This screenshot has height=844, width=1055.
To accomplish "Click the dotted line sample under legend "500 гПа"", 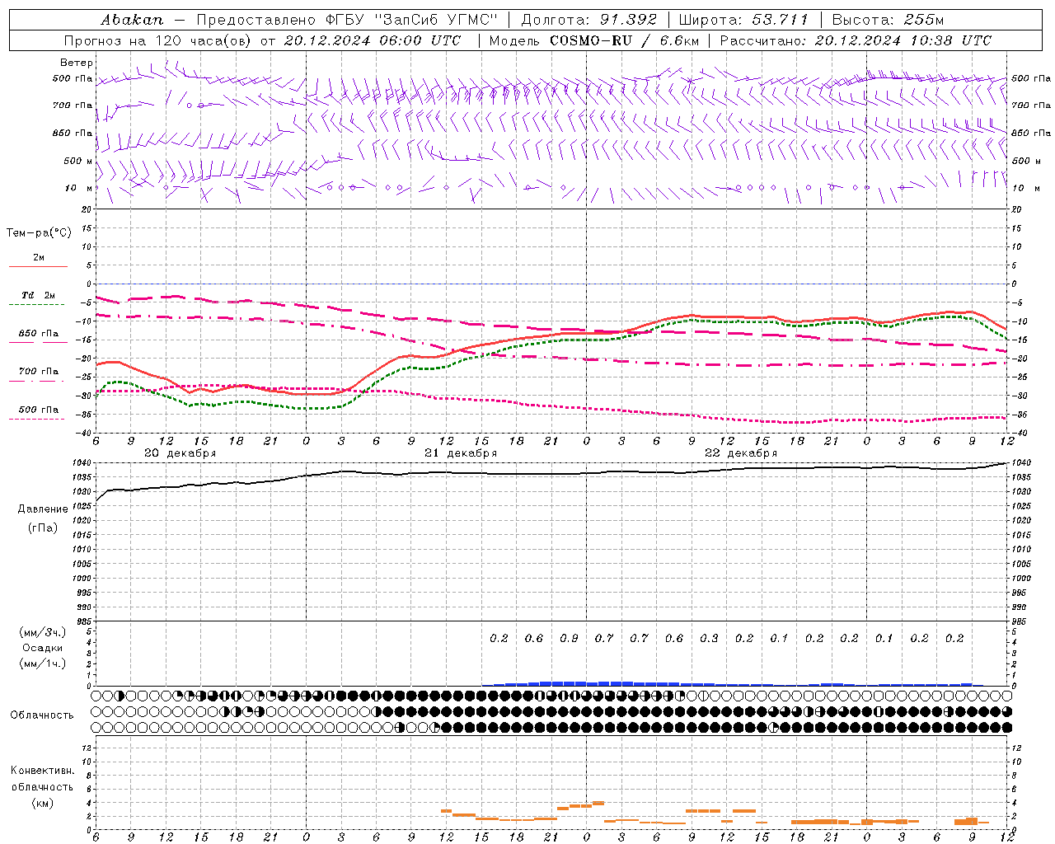I will click(x=36, y=419).
